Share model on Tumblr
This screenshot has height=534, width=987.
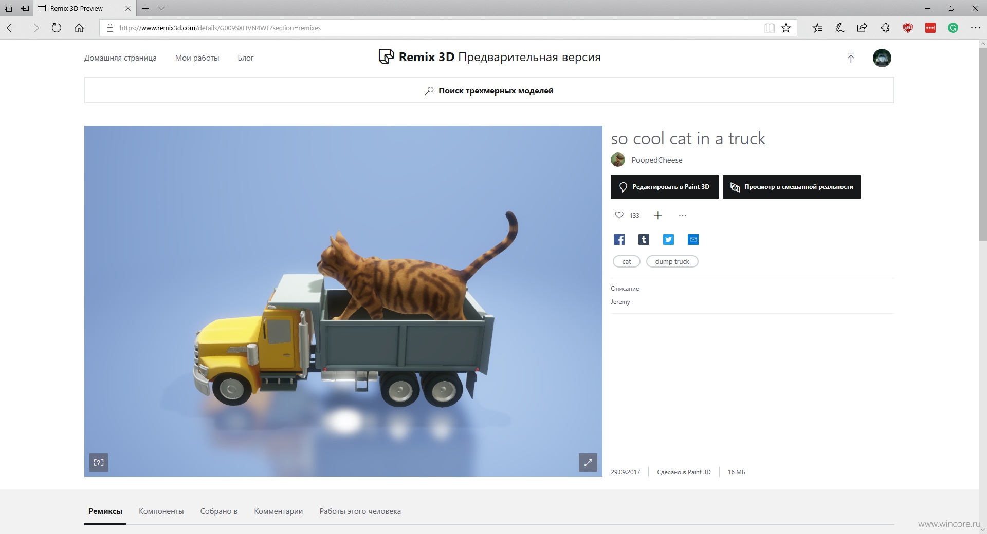click(644, 239)
